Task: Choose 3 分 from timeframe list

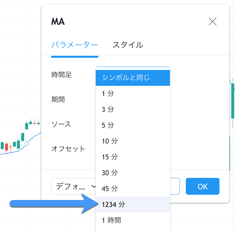Action: pyautogui.click(x=133, y=110)
